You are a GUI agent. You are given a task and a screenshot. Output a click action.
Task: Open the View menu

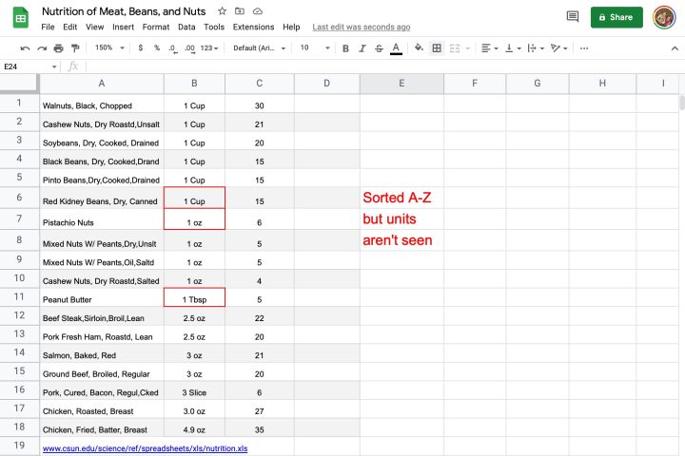[x=94, y=27]
